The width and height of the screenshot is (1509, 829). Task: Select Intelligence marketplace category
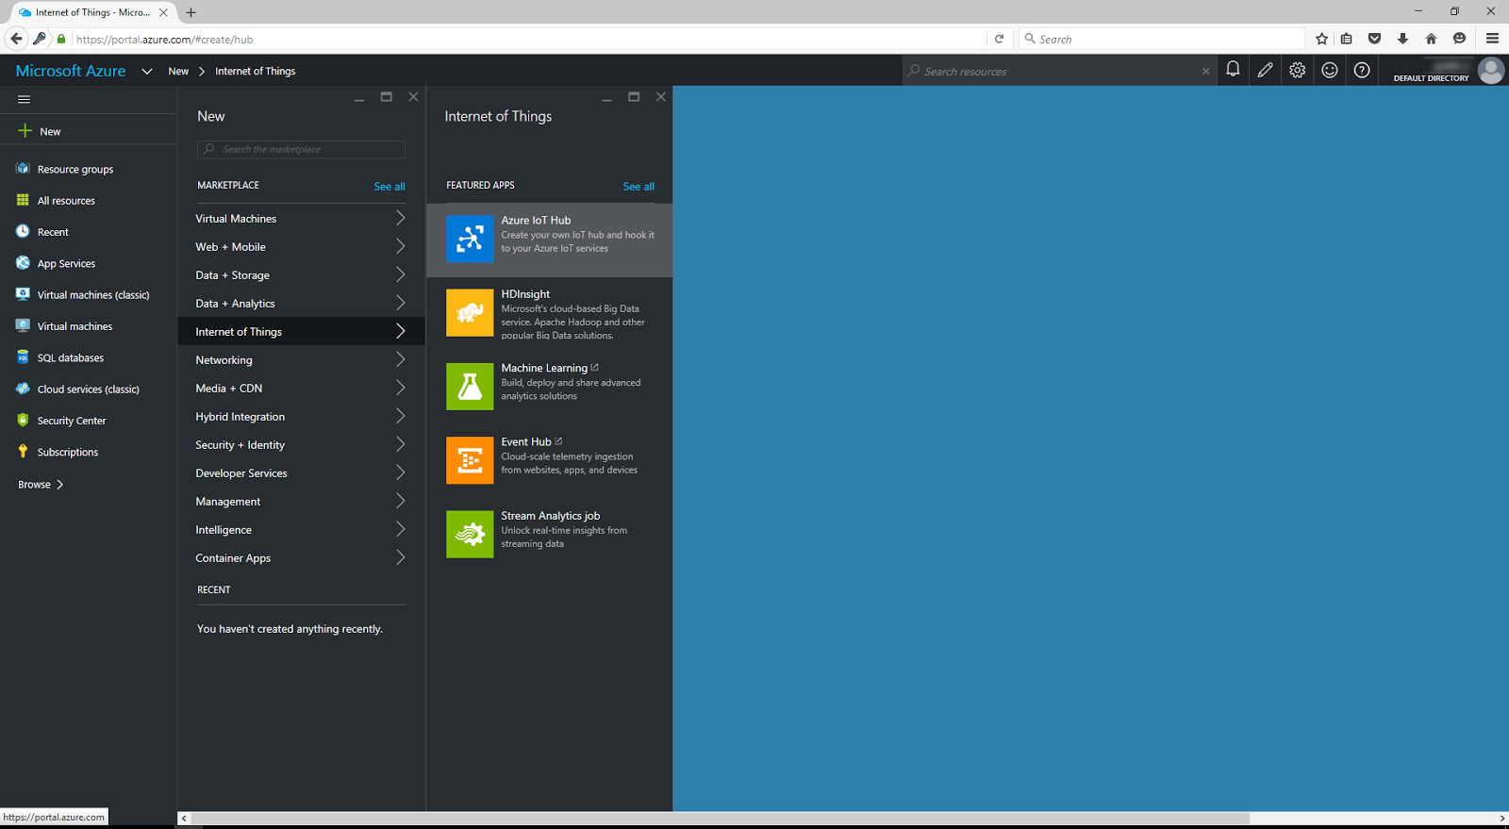(x=301, y=529)
